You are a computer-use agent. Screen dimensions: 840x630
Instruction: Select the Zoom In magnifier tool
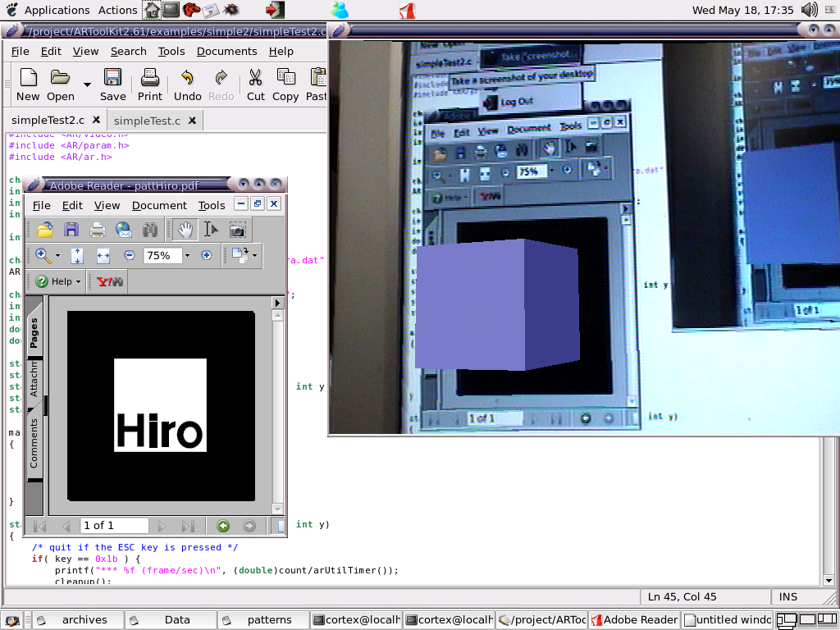click(x=43, y=256)
